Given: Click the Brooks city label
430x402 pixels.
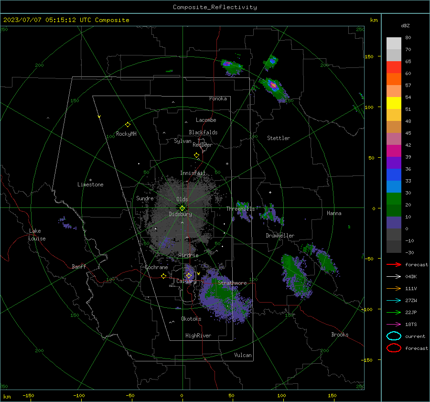Looking at the screenshot, I should (340, 335).
